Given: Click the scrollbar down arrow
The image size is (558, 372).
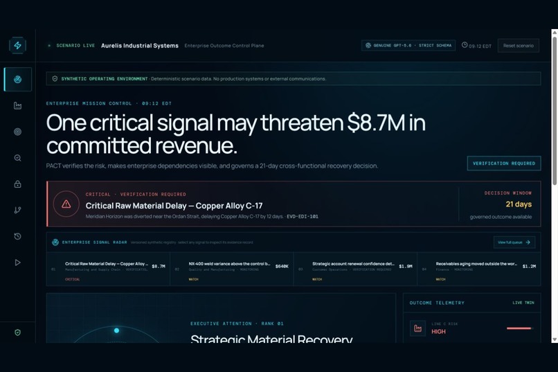Looking at the screenshot, I should [555, 339].
